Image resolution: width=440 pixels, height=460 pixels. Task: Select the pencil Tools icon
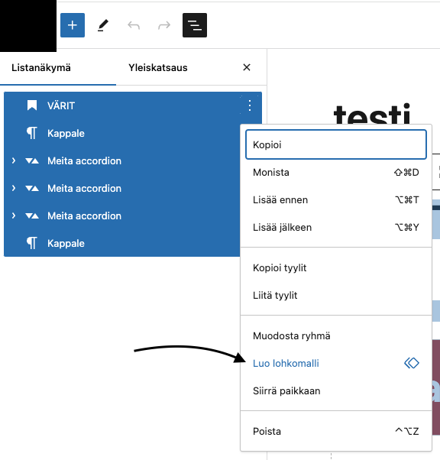pyautogui.click(x=103, y=25)
